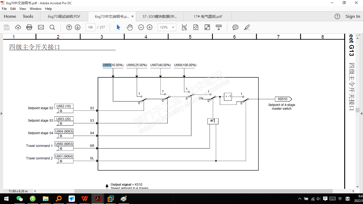Open File Explorer from the taskbar
363x204 pixels.
[46, 199]
